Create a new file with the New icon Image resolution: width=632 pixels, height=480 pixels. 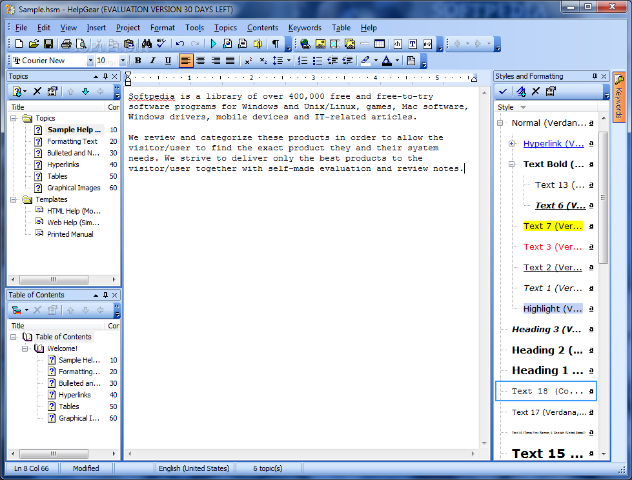pyautogui.click(x=19, y=44)
